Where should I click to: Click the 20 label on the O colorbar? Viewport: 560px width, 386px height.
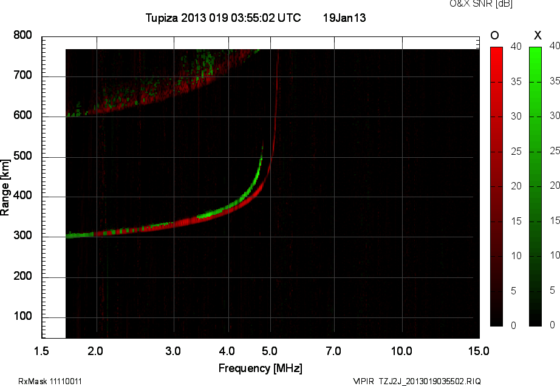tap(516, 186)
